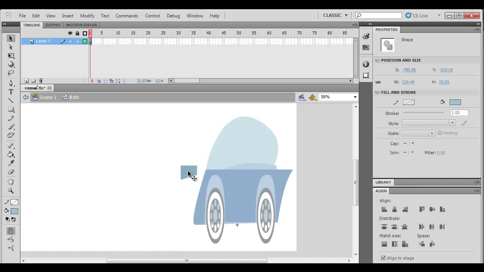Viewport: 484px width, 272px height.
Task: Select the Text tool in toolbar
Action: click(x=11, y=92)
